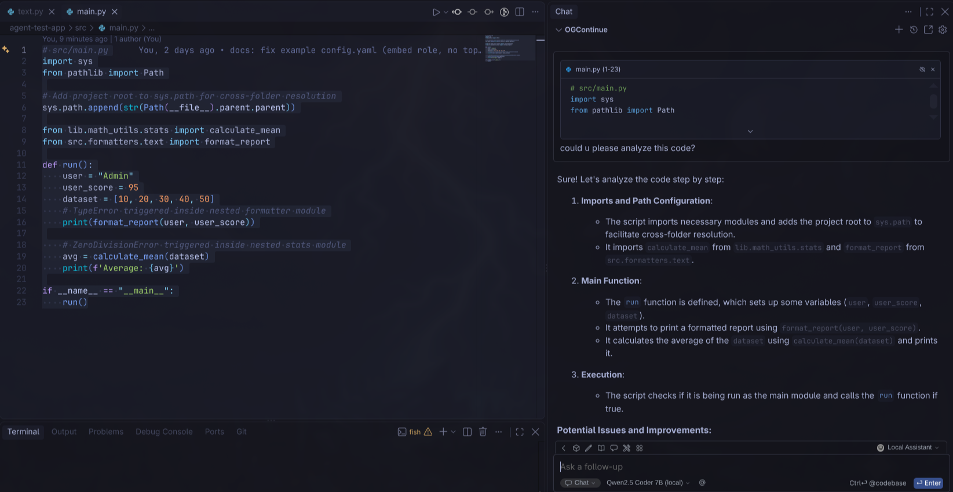Viewport: 953px width, 492px height.
Task: Open the chat in a new window
Action: point(928,30)
